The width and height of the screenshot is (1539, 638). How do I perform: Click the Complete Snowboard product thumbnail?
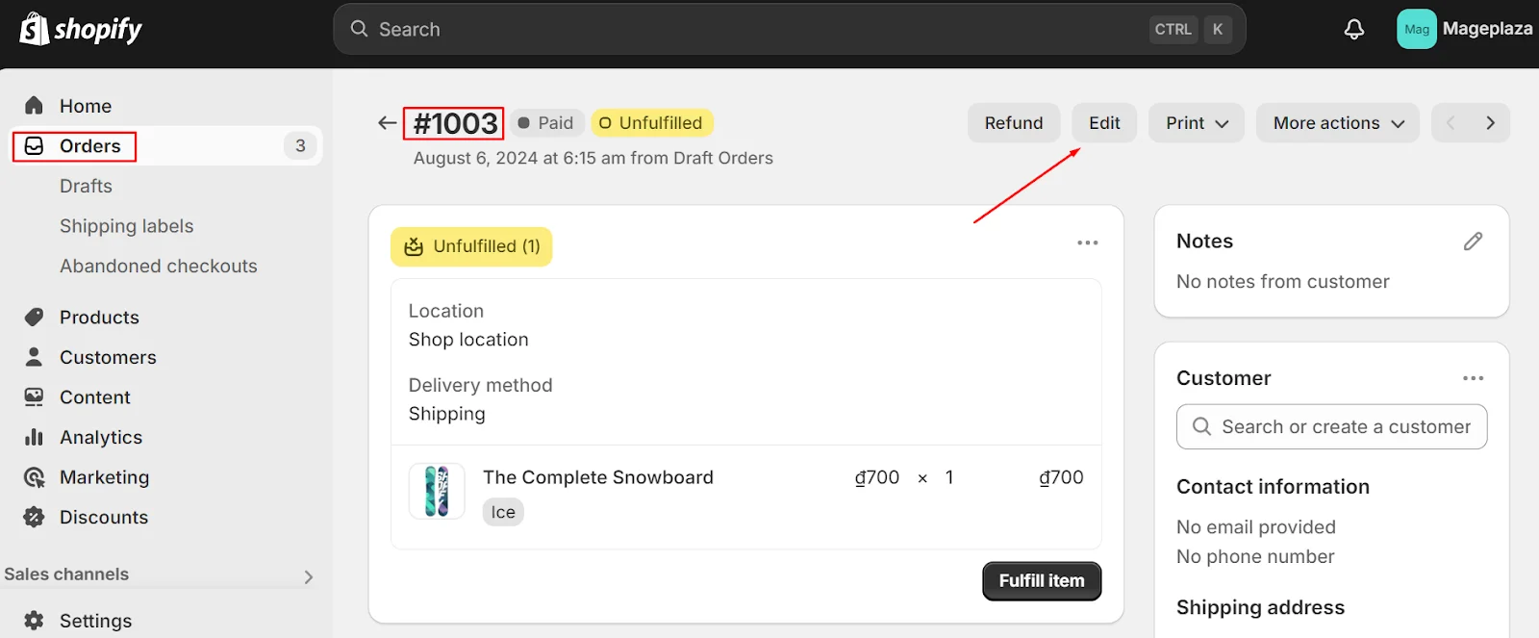437,491
